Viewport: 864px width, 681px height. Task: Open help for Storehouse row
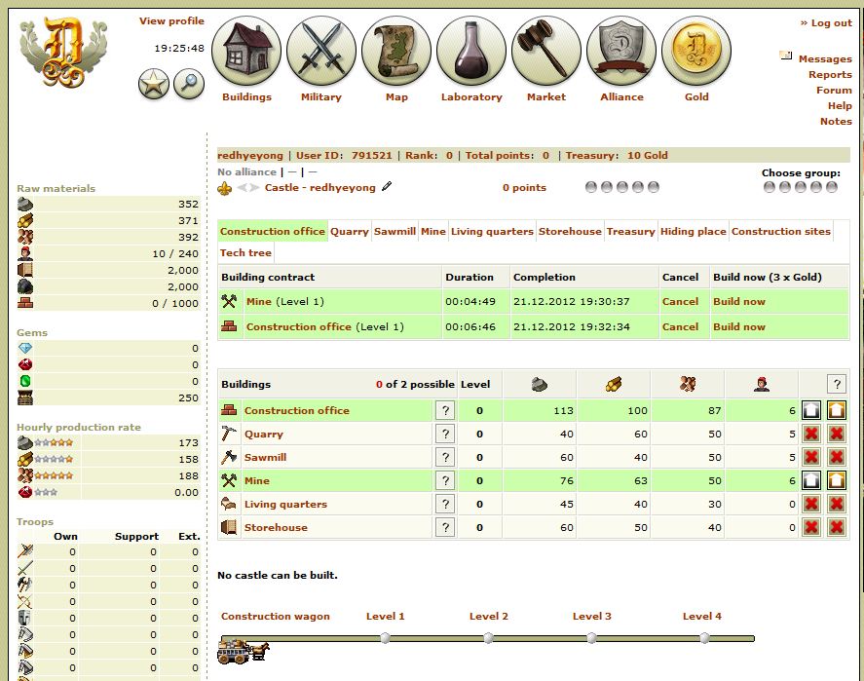coord(445,527)
